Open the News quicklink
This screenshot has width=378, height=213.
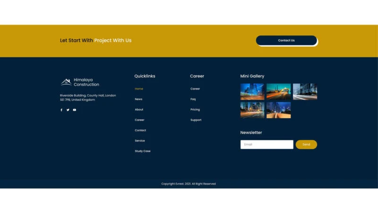[138, 99]
